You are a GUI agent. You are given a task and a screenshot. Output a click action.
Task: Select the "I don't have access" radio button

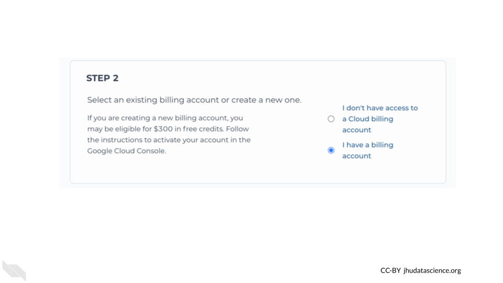[x=331, y=119]
